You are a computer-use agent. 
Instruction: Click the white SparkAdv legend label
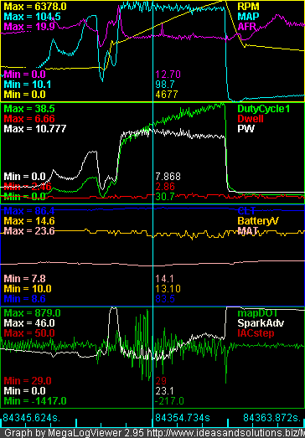coord(261,323)
